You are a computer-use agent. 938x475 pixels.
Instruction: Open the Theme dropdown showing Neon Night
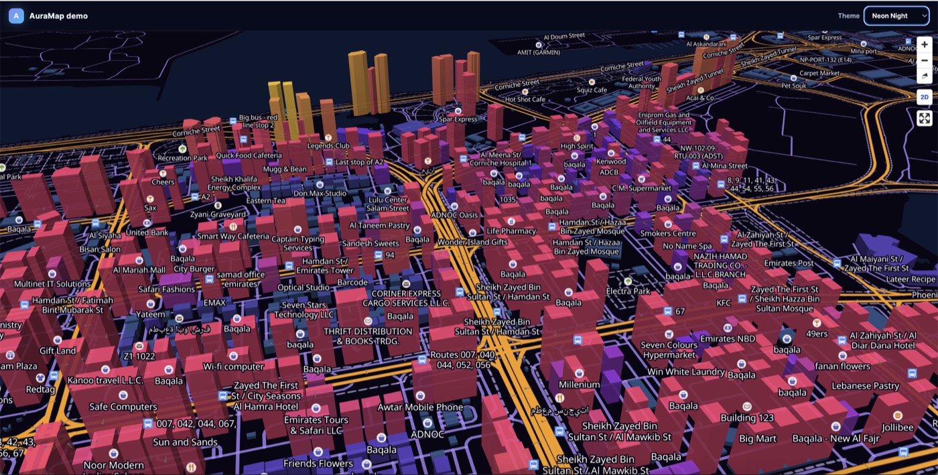pyautogui.click(x=896, y=15)
